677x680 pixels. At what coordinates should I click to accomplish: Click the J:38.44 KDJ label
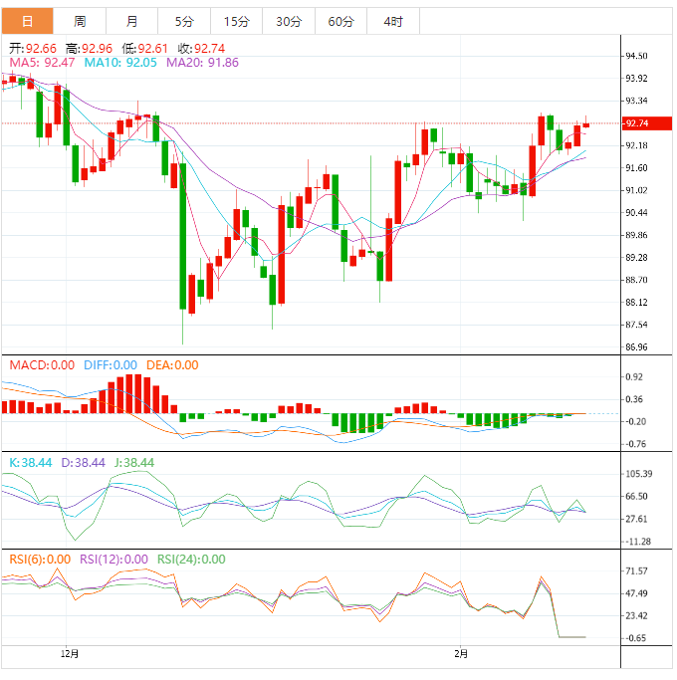[x=134, y=463]
